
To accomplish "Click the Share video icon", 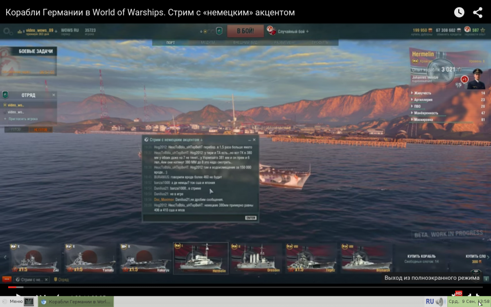I will click(x=477, y=12).
